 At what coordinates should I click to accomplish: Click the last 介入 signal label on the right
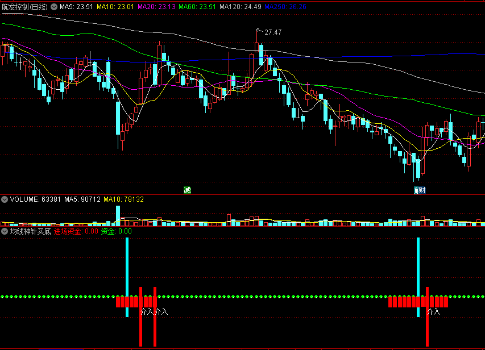(x=434, y=312)
